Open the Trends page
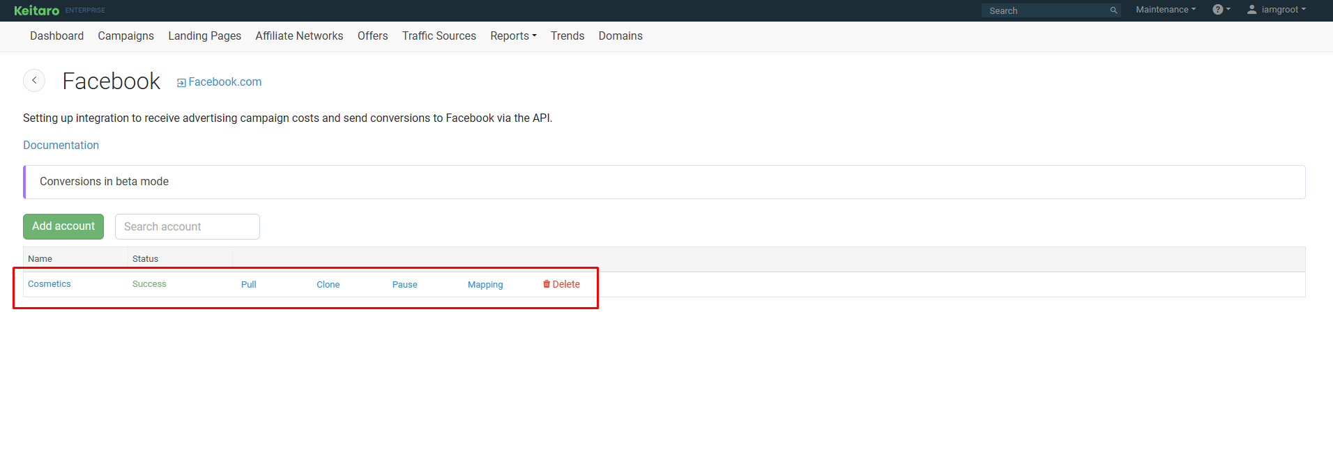The width and height of the screenshot is (1333, 461). pos(568,36)
